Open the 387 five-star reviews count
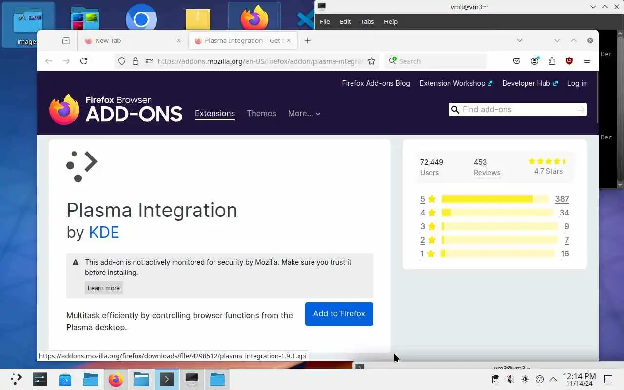 (562, 199)
